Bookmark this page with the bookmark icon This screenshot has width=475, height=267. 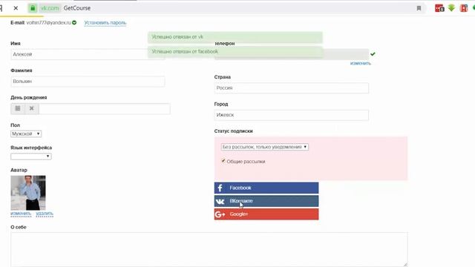(419, 8)
